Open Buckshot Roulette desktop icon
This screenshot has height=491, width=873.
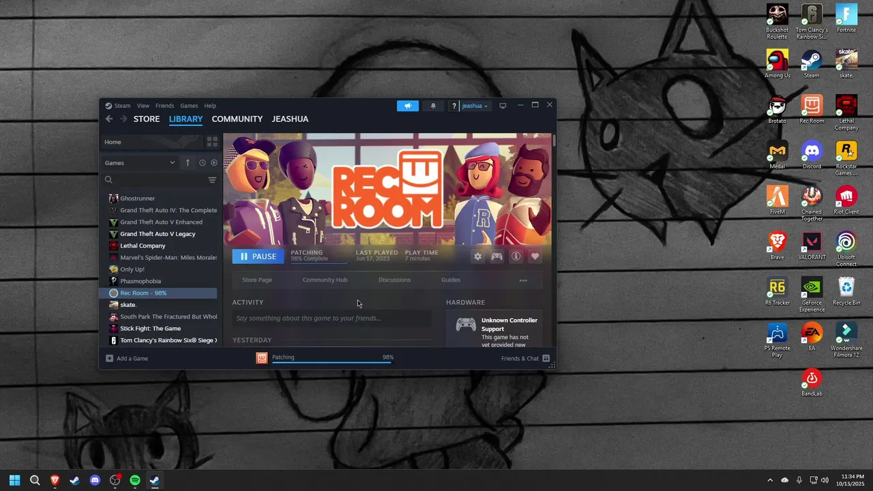(777, 23)
